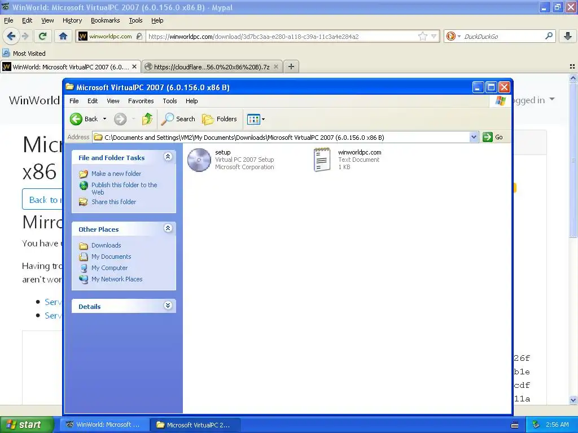Select the setup installer file icon
This screenshot has width=578, height=433.
coord(199,160)
